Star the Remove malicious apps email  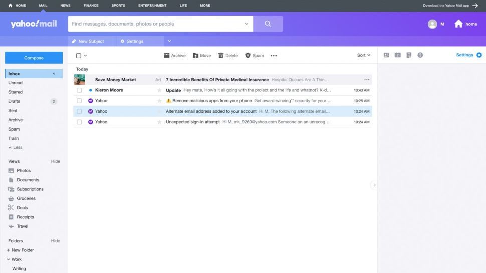159,101
